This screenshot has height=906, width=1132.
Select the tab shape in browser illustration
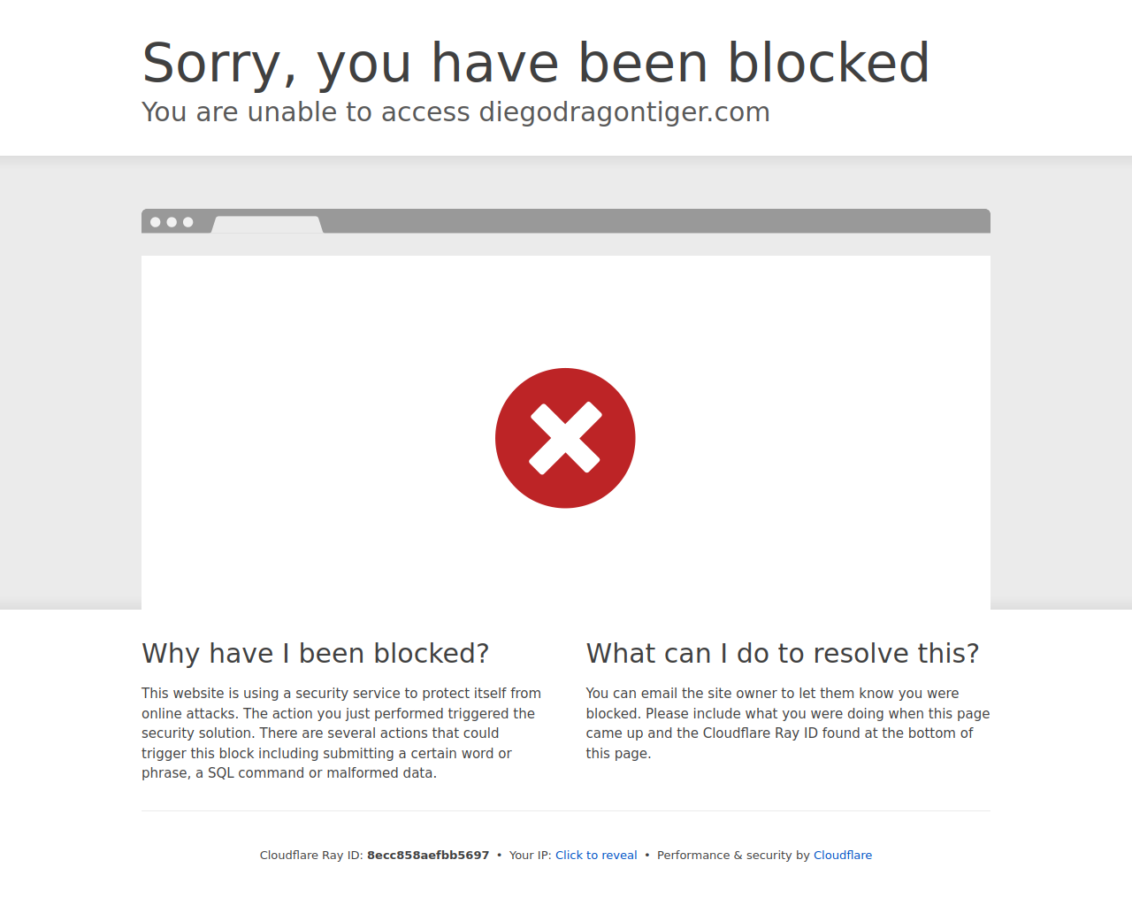(267, 225)
